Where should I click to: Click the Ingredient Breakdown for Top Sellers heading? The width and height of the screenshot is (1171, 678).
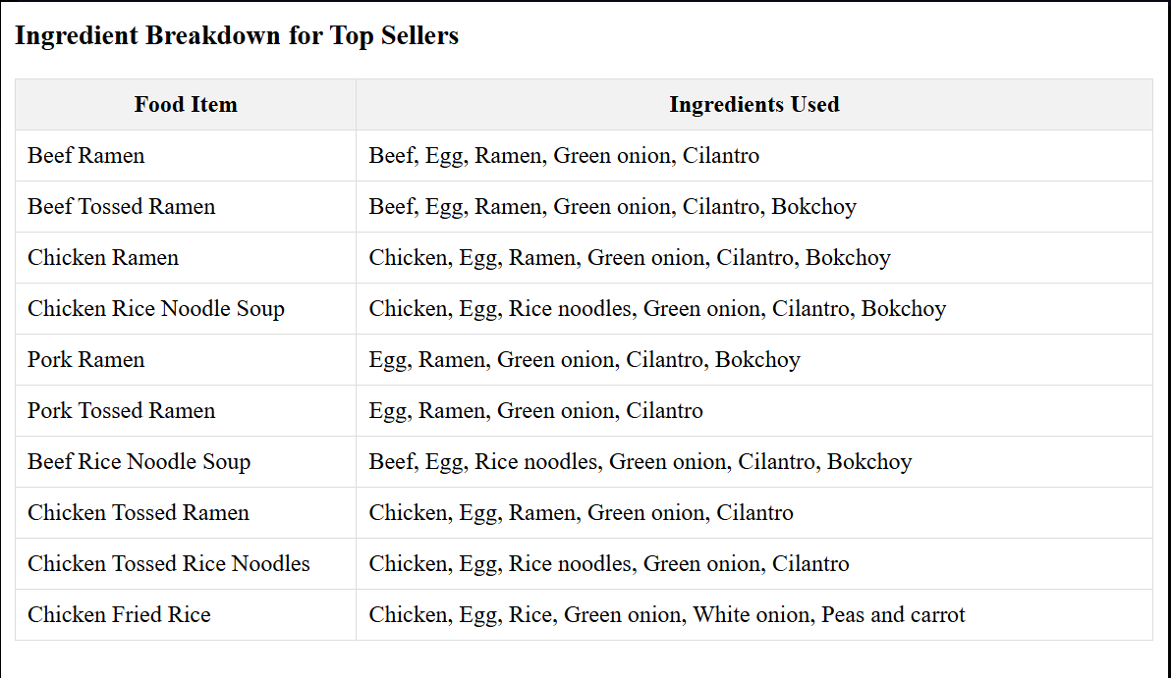(x=237, y=36)
